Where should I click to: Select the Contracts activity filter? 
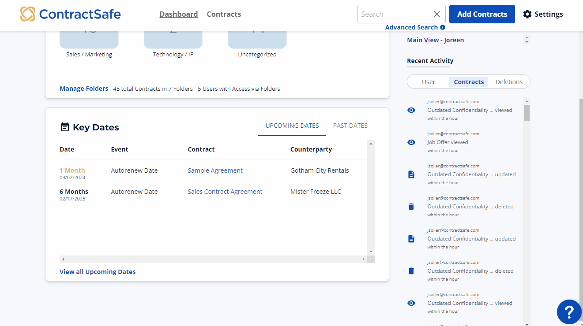(x=469, y=82)
